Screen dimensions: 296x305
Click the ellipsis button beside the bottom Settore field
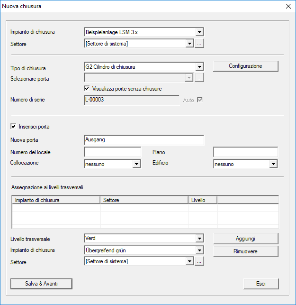click(x=200, y=261)
